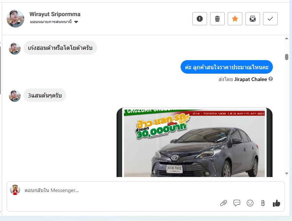Select blue reply 'ค่ะ ลูกค้าสนใจราคาประมาณไหนคะ'
The image size is (292, 221).
pos(227,67)
